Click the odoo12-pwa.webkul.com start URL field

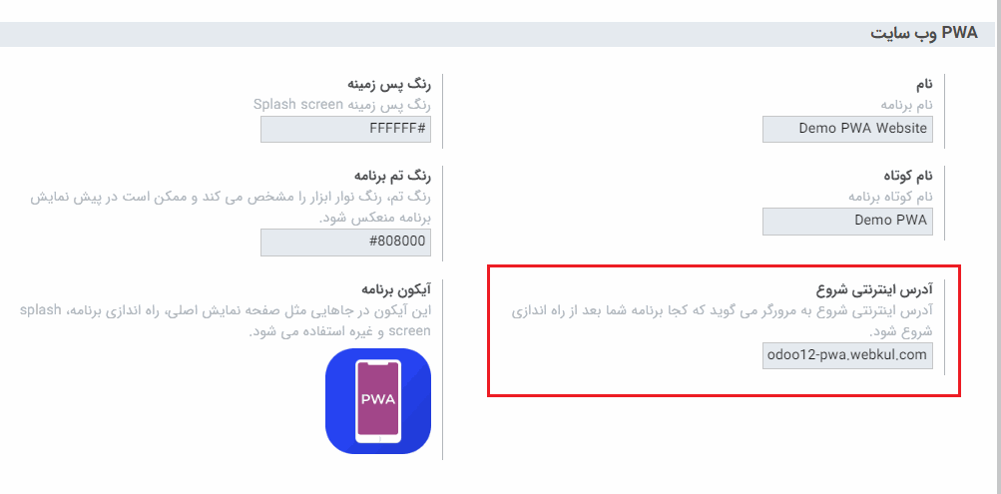point(847,355)
